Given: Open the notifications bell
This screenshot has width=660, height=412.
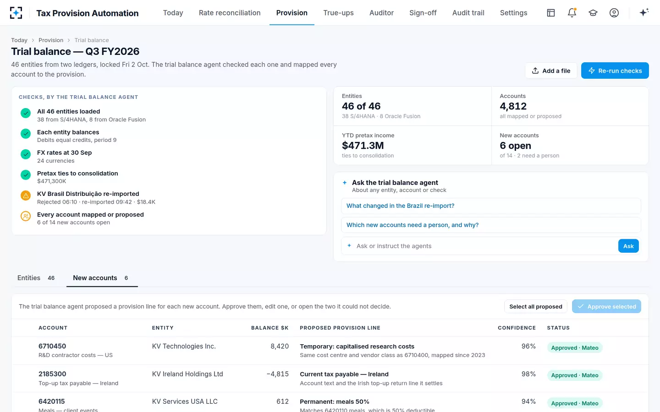Looking at the screenshot, I should pyautogui.click(x=572, y=13).
